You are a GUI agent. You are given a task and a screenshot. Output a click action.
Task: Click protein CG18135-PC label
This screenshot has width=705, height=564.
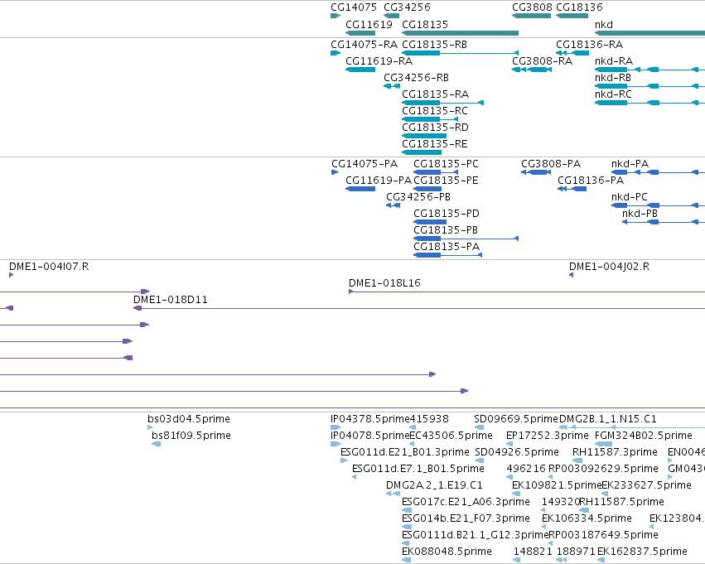pos(446,164)
